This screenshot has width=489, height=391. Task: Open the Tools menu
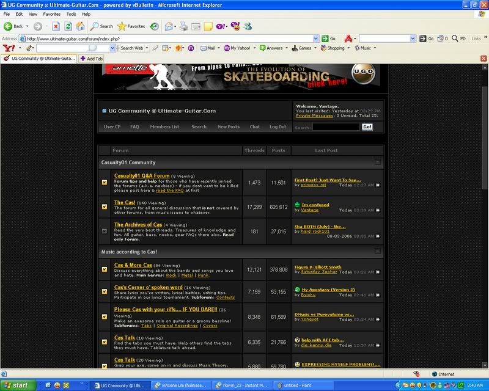tap(71, 14)
